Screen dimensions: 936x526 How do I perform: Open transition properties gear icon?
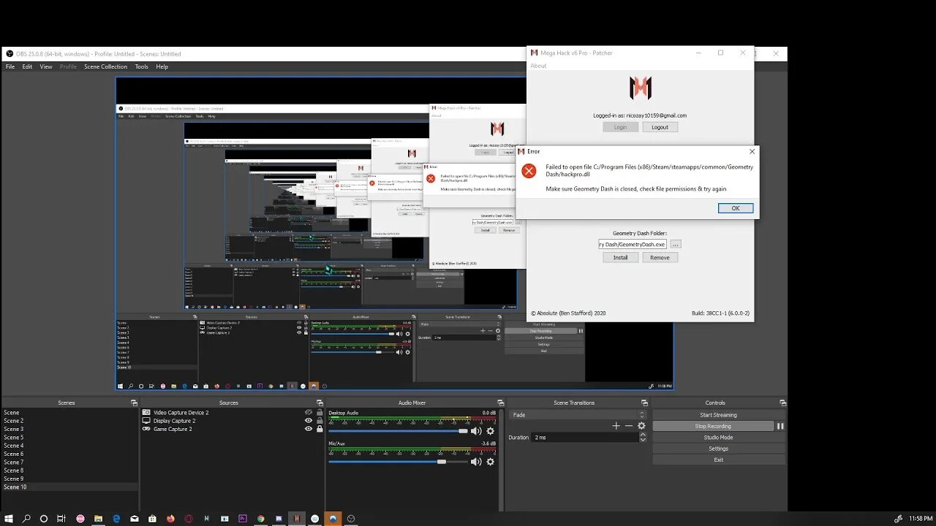pos(641,426)
